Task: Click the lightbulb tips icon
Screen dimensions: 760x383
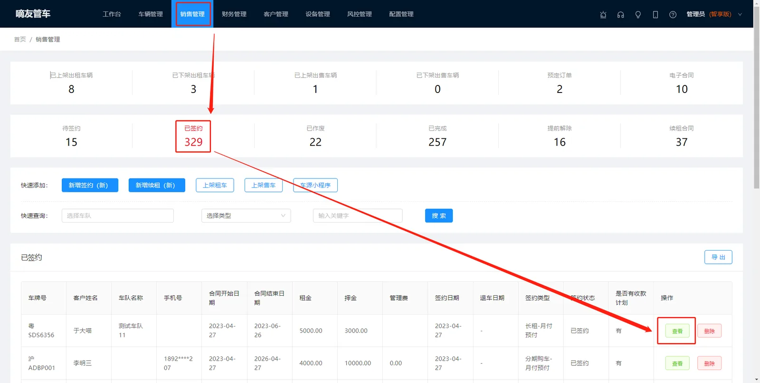Action: pos(638,14)
